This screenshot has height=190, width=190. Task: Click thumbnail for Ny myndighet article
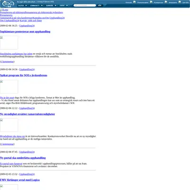9,125
